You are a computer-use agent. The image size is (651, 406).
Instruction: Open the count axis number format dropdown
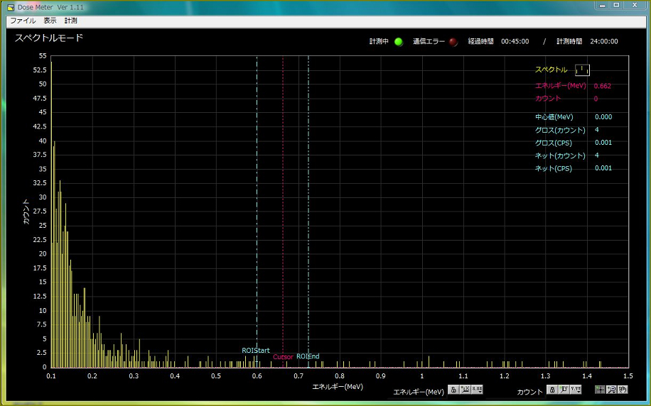[x=575, y=390]
